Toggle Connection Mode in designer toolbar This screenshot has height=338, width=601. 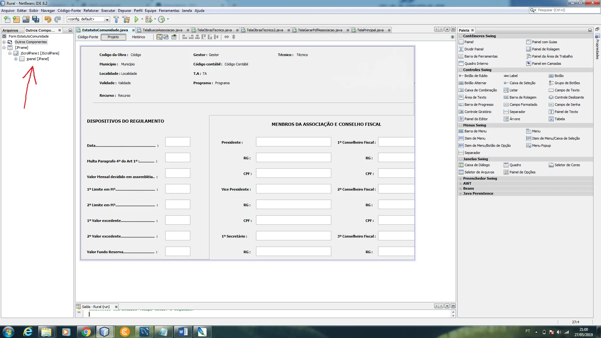pyautogui.click(x=166, y=37)
